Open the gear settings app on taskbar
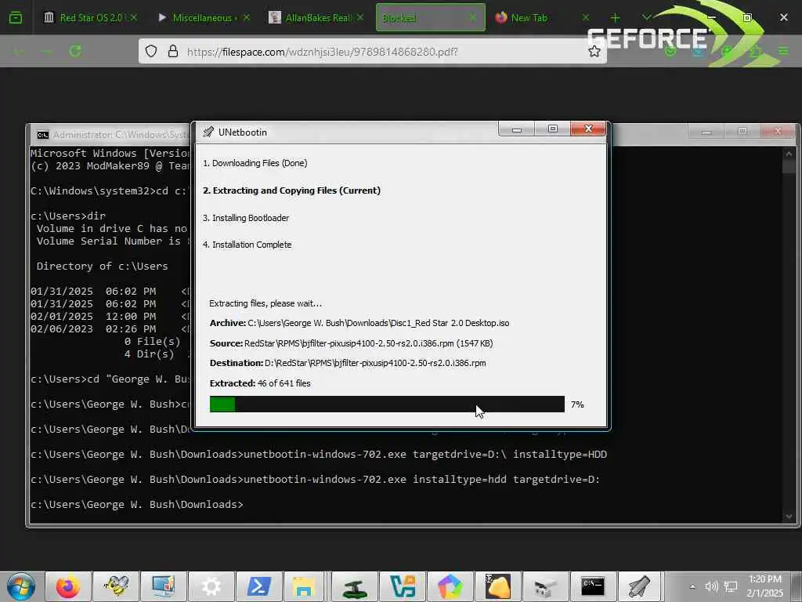802x602 pixels. (x=211, y=586)
